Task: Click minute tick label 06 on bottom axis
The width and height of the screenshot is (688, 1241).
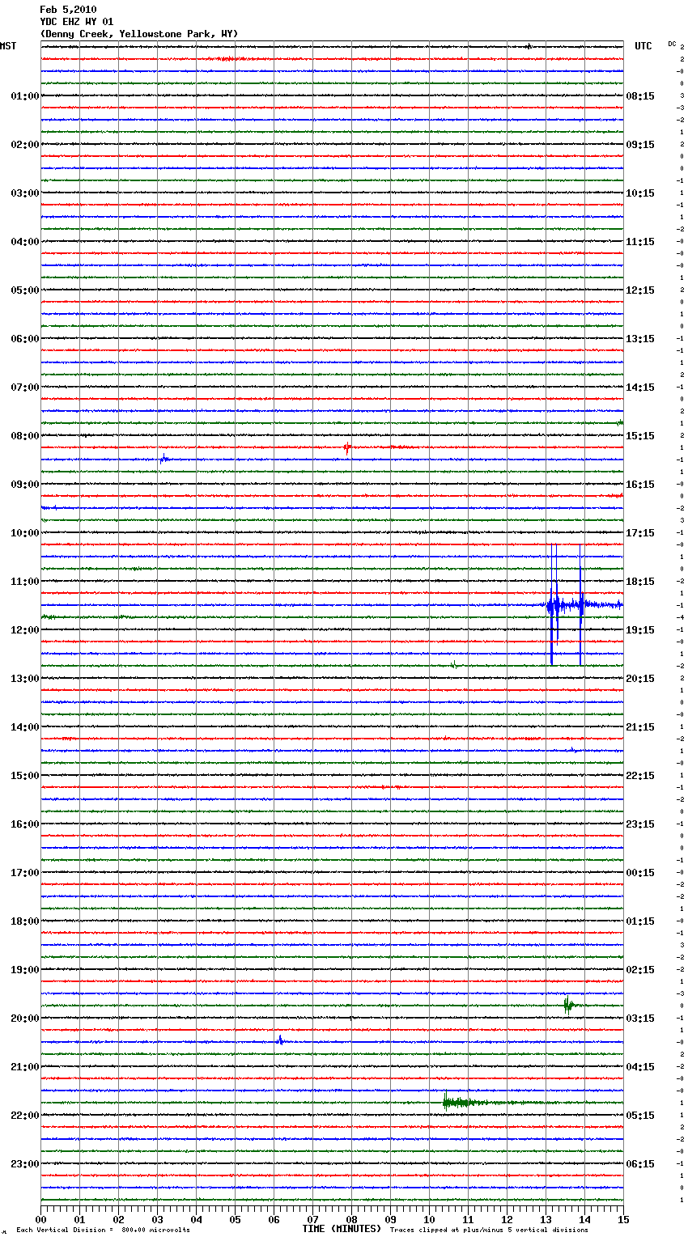Action: 274,1219
